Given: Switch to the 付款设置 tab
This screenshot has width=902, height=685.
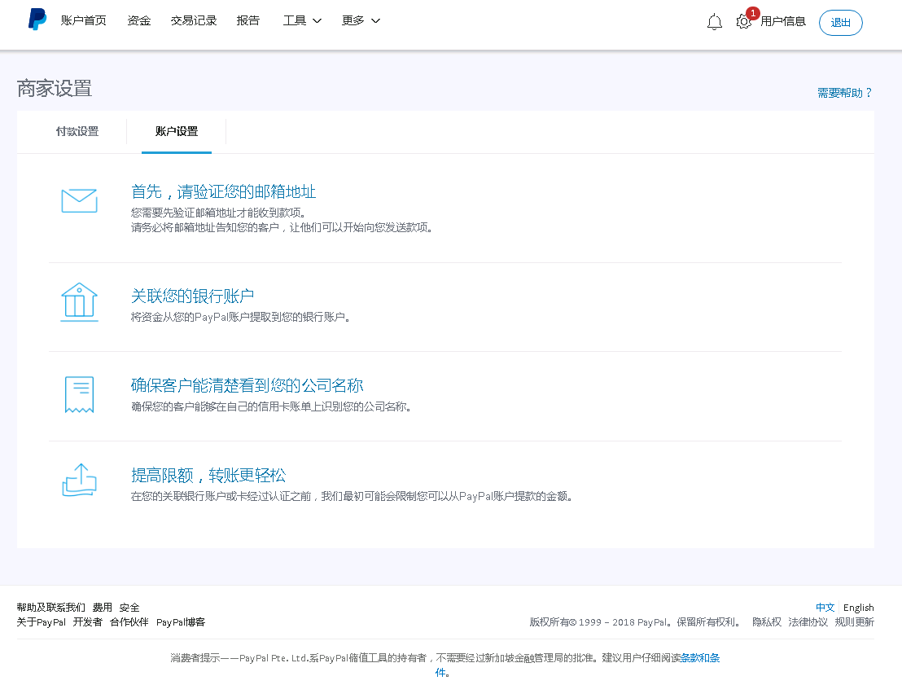Looking at the screenshot, I should pyautogui.click(x=77, y=130).
